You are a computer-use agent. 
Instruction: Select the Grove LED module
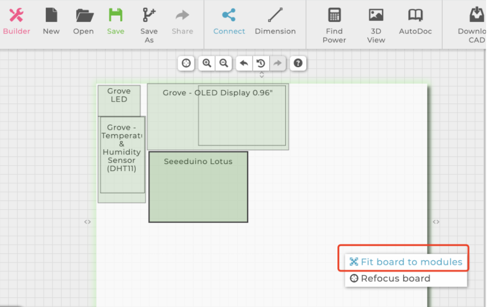119,101
